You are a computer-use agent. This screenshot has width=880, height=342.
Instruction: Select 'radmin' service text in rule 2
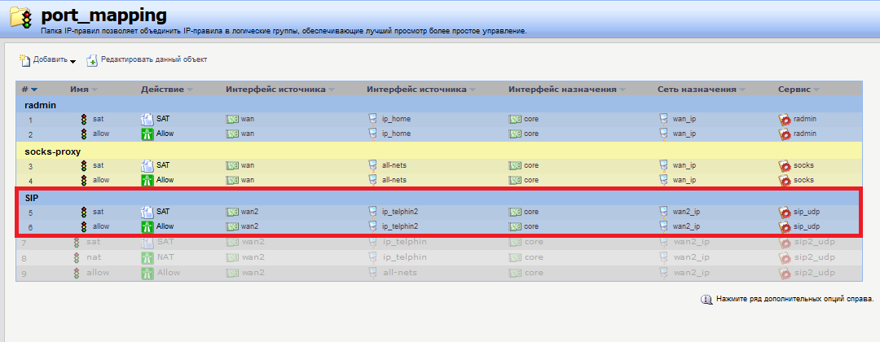tap(805, 134)
